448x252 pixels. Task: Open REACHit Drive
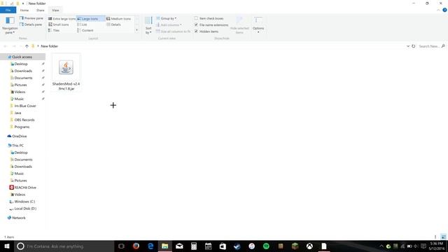(25, 188)
